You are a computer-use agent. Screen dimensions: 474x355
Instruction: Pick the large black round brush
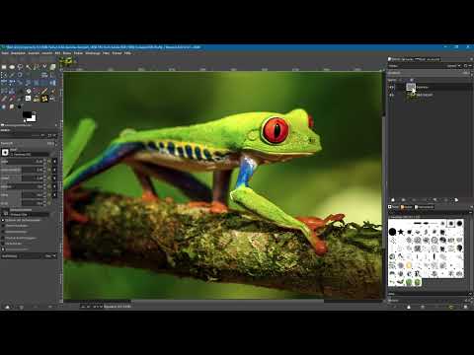pos(392,232)
